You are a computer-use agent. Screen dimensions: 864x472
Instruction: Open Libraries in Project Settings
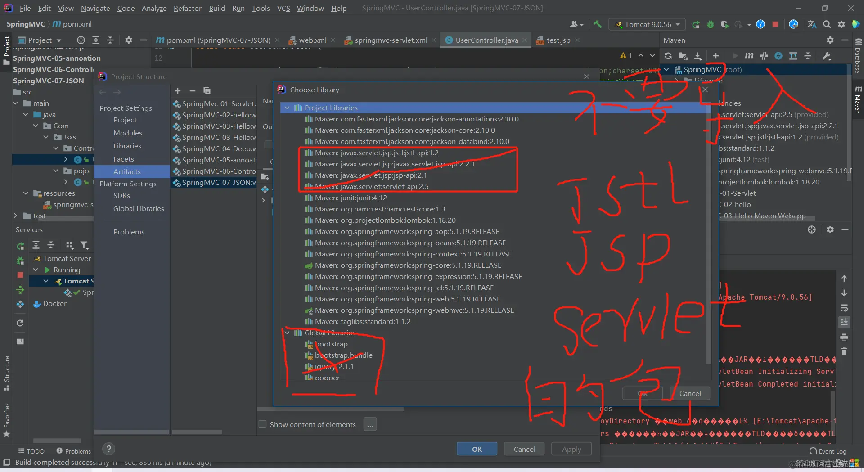(127, 146)
